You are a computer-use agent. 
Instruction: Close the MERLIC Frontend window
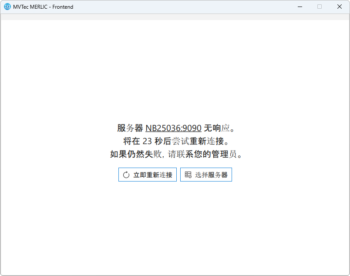point(340,7)
